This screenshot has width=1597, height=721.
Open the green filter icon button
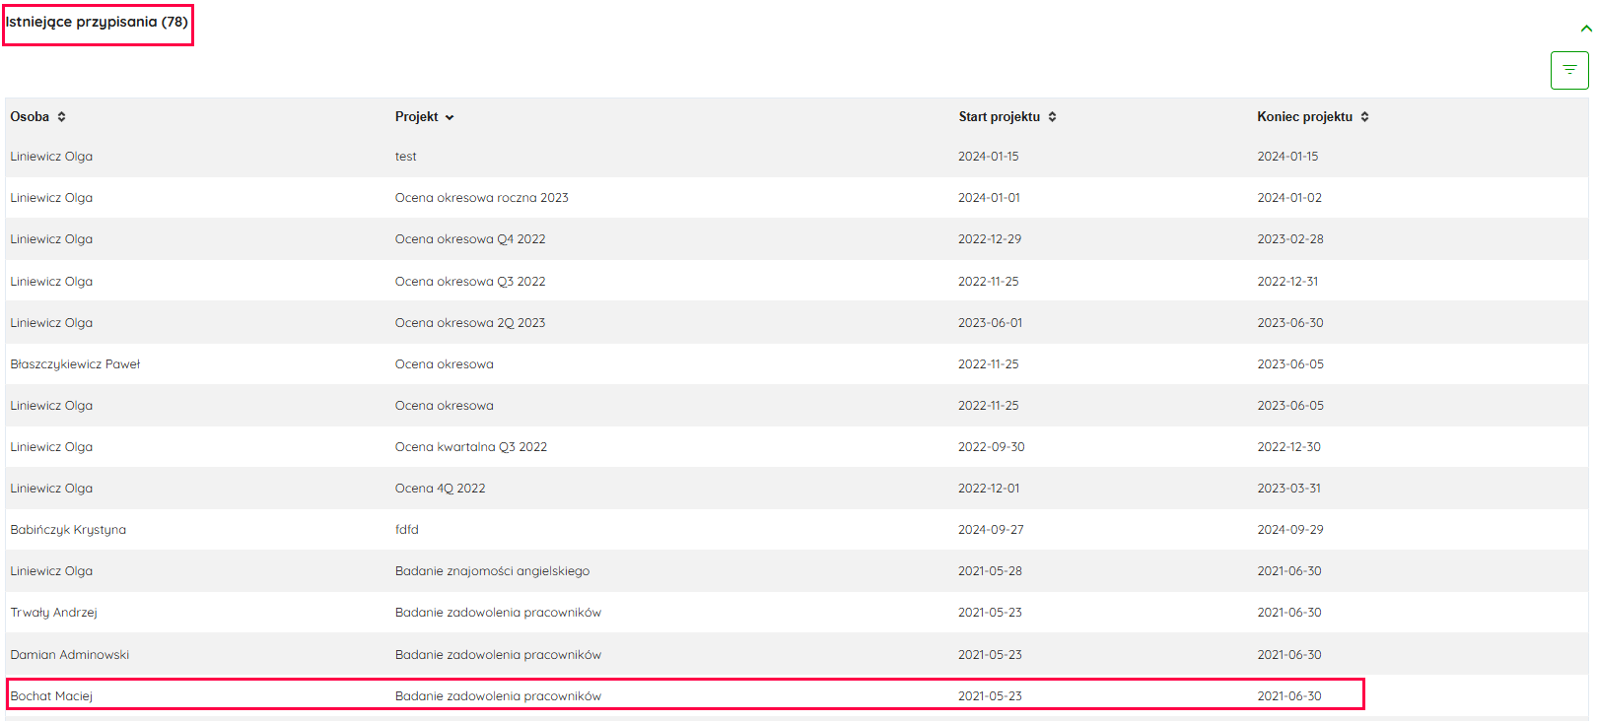coord(1568,70)
